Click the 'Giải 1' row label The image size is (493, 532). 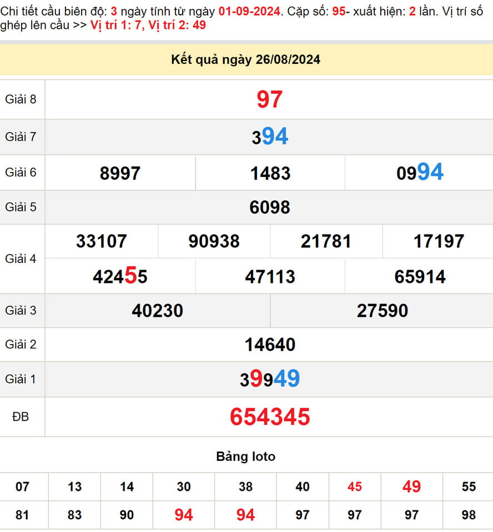click(x=21, y=379)
